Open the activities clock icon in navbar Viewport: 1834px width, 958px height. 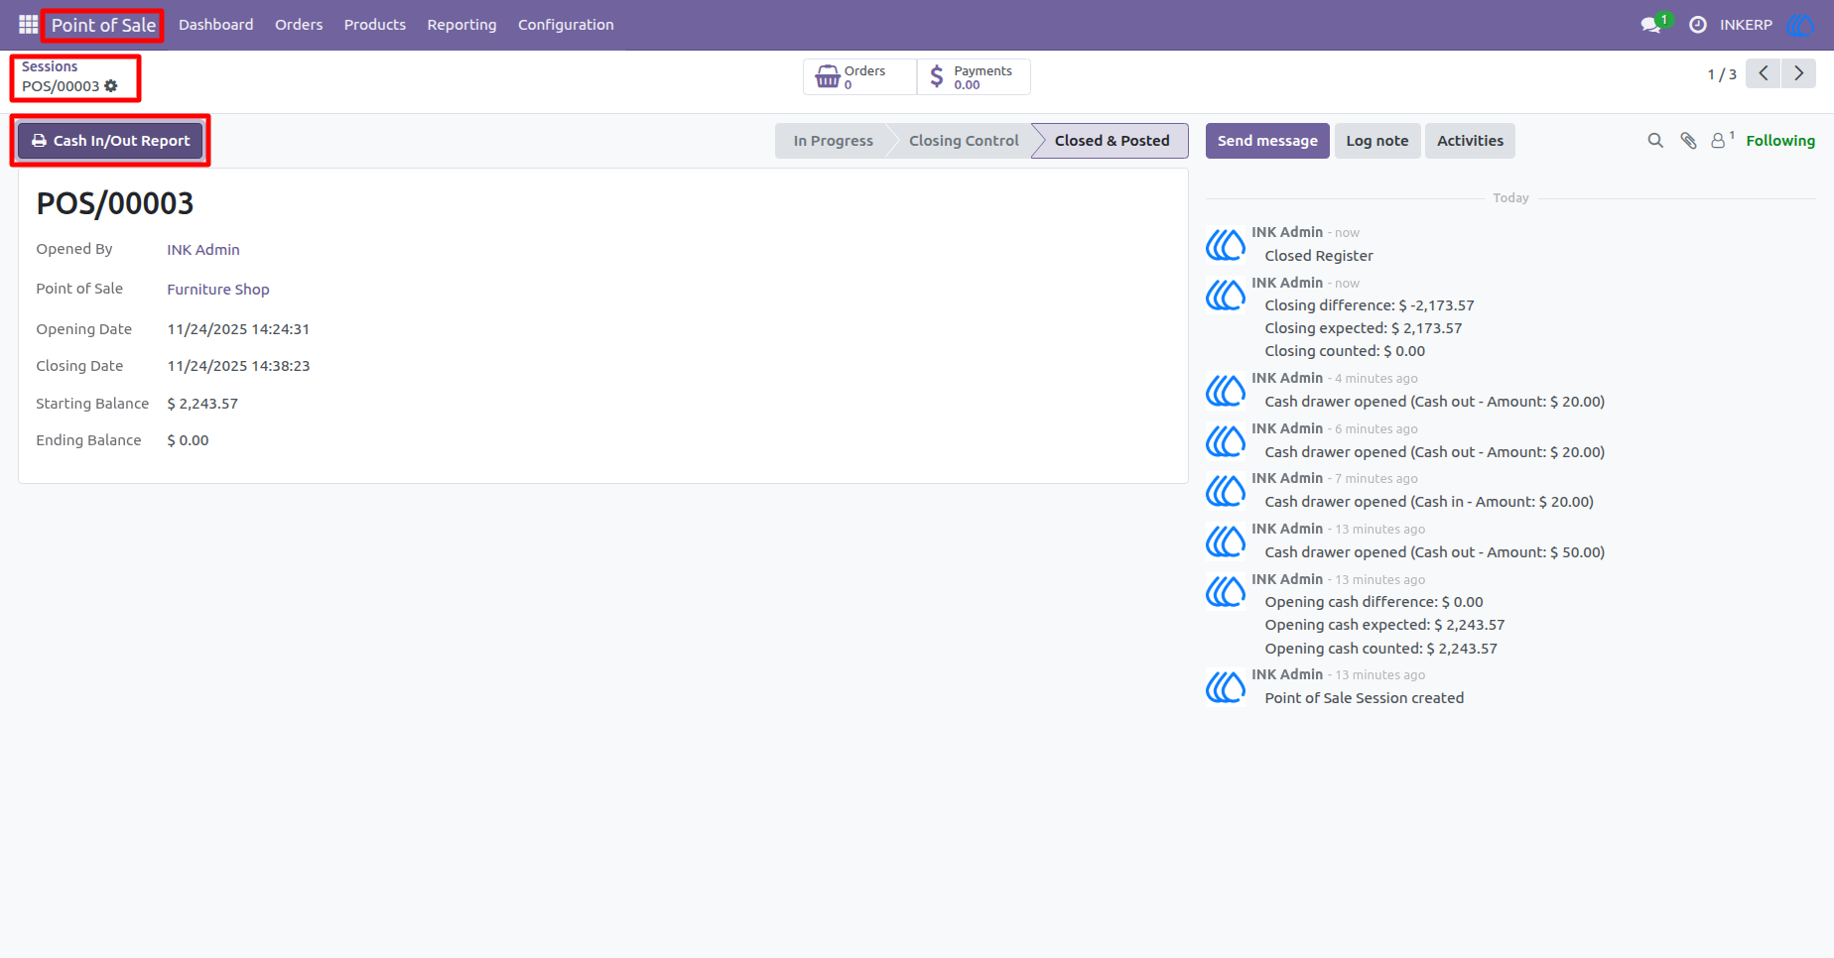[x=1698, y=25]
